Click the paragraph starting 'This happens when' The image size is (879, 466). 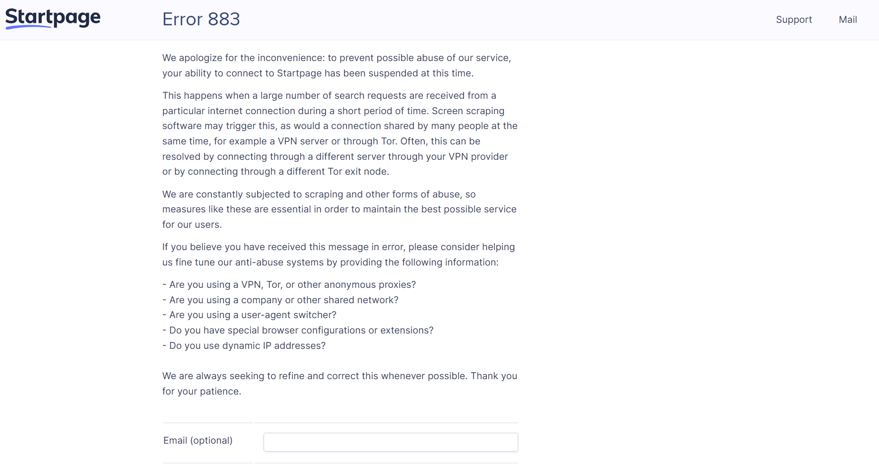339,133
